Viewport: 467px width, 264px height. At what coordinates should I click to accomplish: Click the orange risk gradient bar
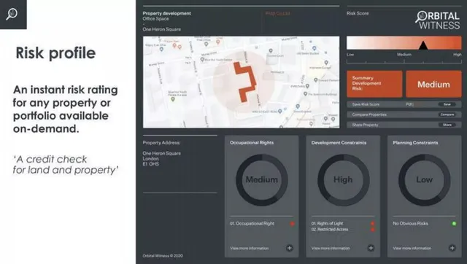pos(404,43)
